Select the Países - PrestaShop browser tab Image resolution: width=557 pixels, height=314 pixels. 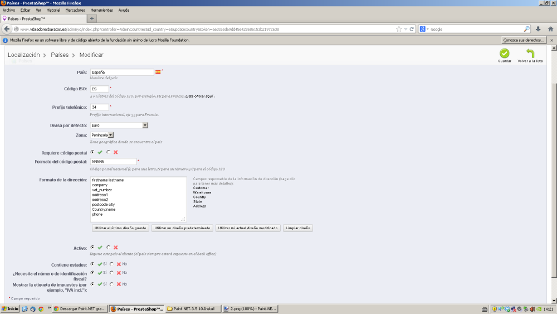[x=43, y=18]
